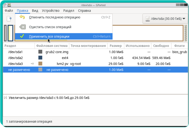Screen dimensions: 189x128
Task: Click the 20.00 ГиБ free value
Action: coord(163,64)
